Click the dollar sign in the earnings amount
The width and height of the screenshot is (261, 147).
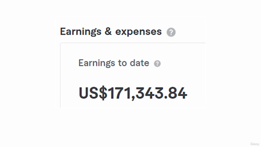click(x=103, y=93)
